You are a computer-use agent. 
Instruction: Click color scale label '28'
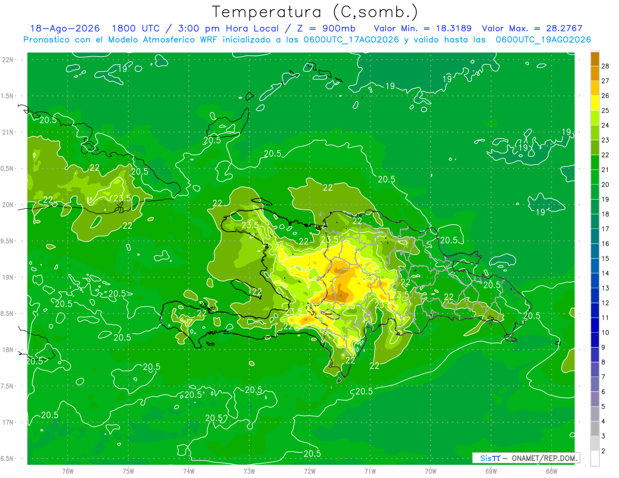coord(606,66)
